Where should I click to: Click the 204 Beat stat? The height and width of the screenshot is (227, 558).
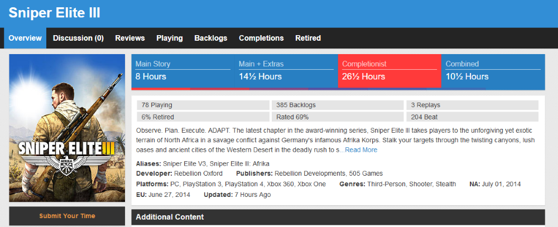click(472, 117)
